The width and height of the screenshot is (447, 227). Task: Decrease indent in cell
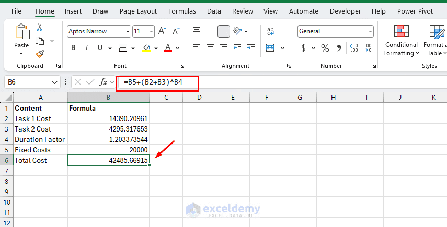coord(237,48)
